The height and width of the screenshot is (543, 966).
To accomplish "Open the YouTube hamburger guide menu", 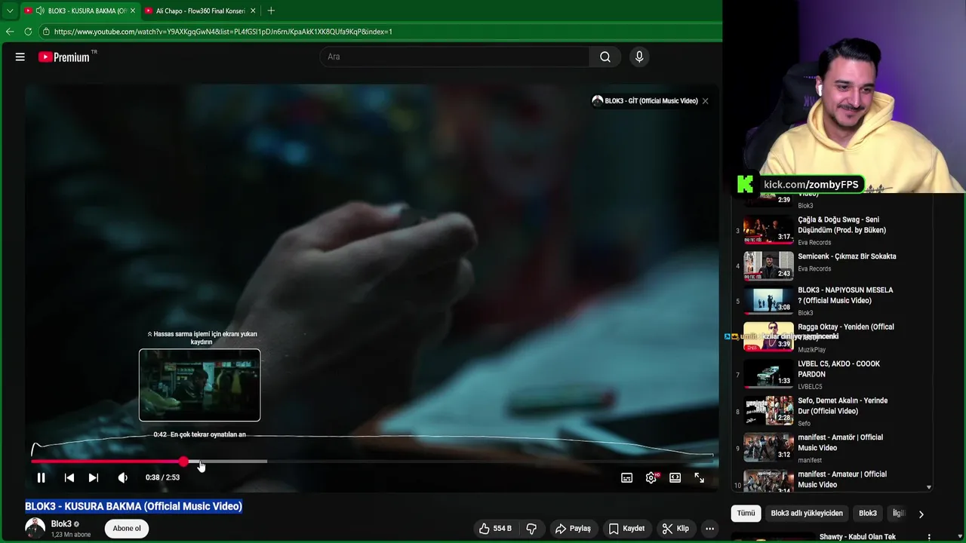I will coord(20,57).
